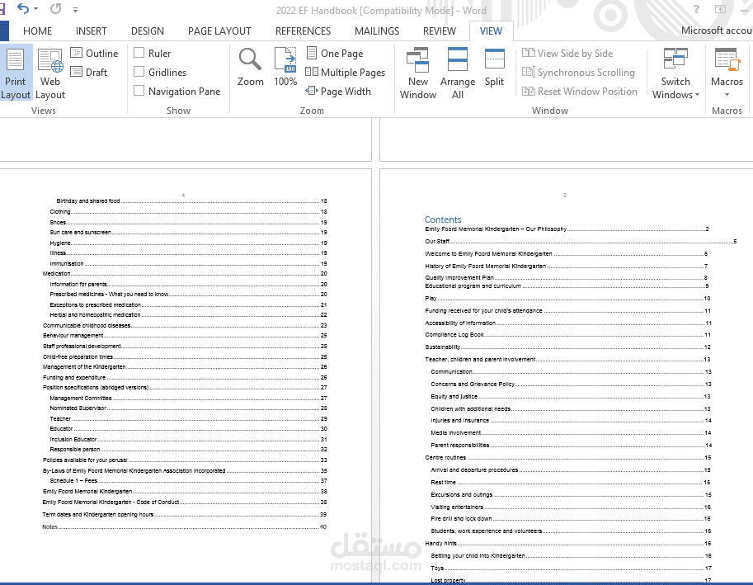The height and width of the screenshot is (585, 753).
Task: Toggle the Navigation Pane checkbox
Action: [139, 90]
